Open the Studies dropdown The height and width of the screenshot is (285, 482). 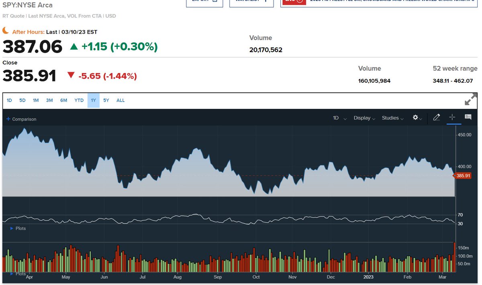coord(393,118)
